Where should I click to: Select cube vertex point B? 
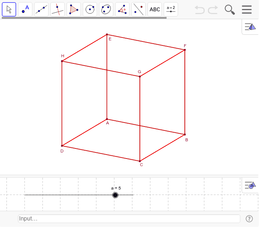click(185, 134)
